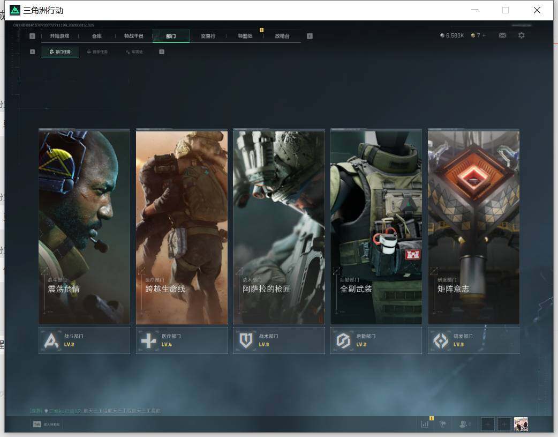This screenshot has height=437, width=558.
Task: Click the tactical department shield emblem icon
Action: (x=246, y=341)
